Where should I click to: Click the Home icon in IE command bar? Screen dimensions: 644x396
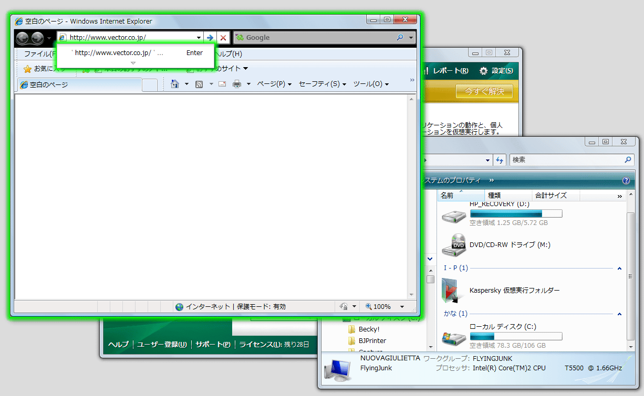[x=175, y=84]
